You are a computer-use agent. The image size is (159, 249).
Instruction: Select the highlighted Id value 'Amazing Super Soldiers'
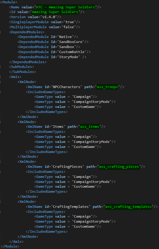55,12
